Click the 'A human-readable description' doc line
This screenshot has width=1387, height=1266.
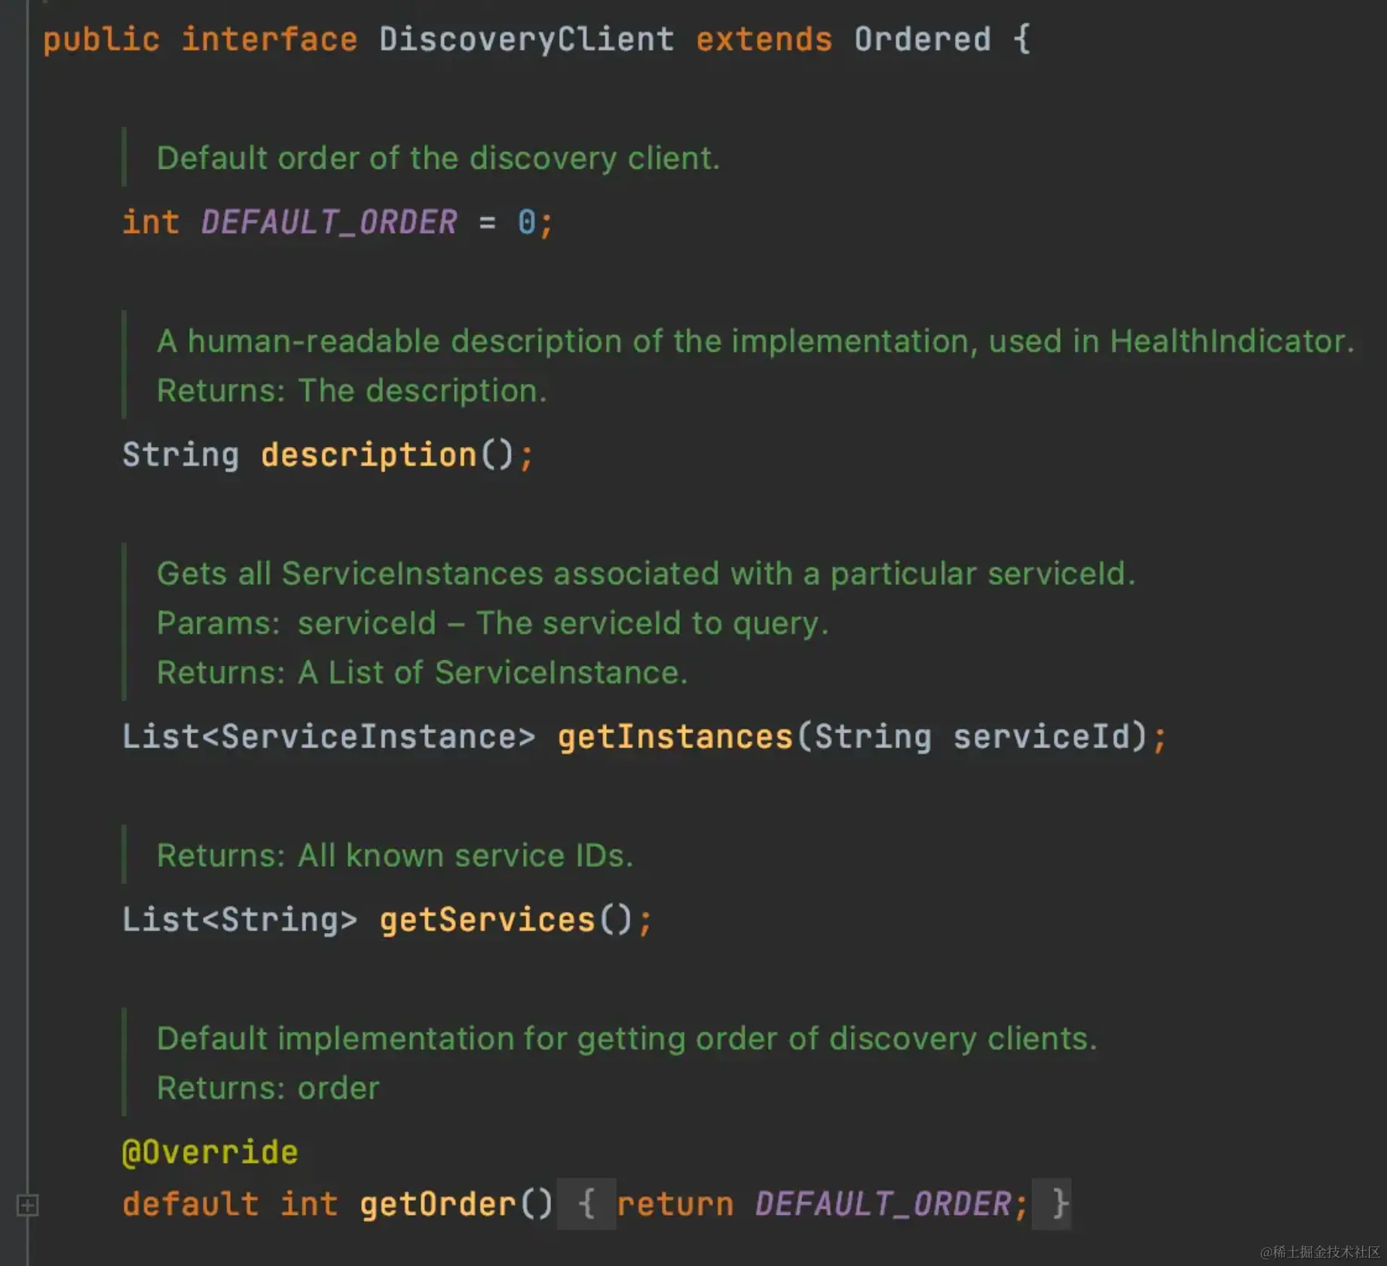coord(755,341)
